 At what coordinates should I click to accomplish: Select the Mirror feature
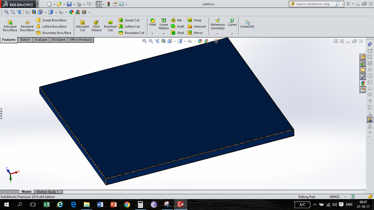coord(195,33)
